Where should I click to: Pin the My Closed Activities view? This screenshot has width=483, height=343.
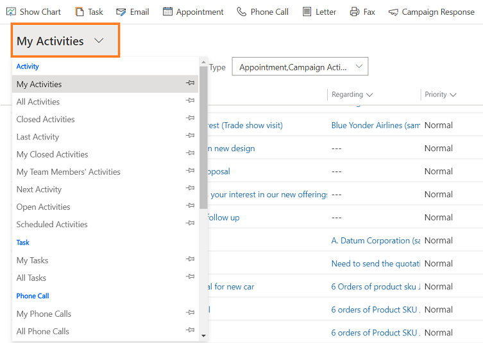point(190,153)
